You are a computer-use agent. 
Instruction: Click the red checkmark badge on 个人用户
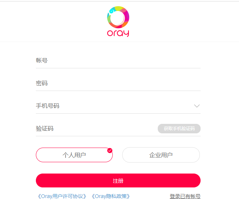click(110, 151)
